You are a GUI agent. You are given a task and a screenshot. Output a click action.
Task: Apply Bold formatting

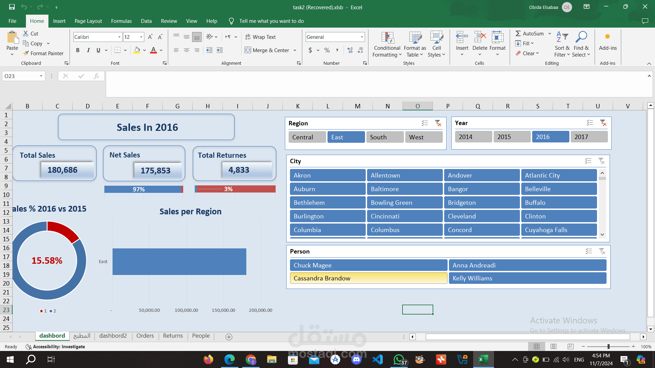coord(78,50)
